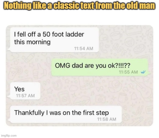Click the 11:58 AM timestamp
The width and height of the screenshot is (159, 138).
pos(107,119)
